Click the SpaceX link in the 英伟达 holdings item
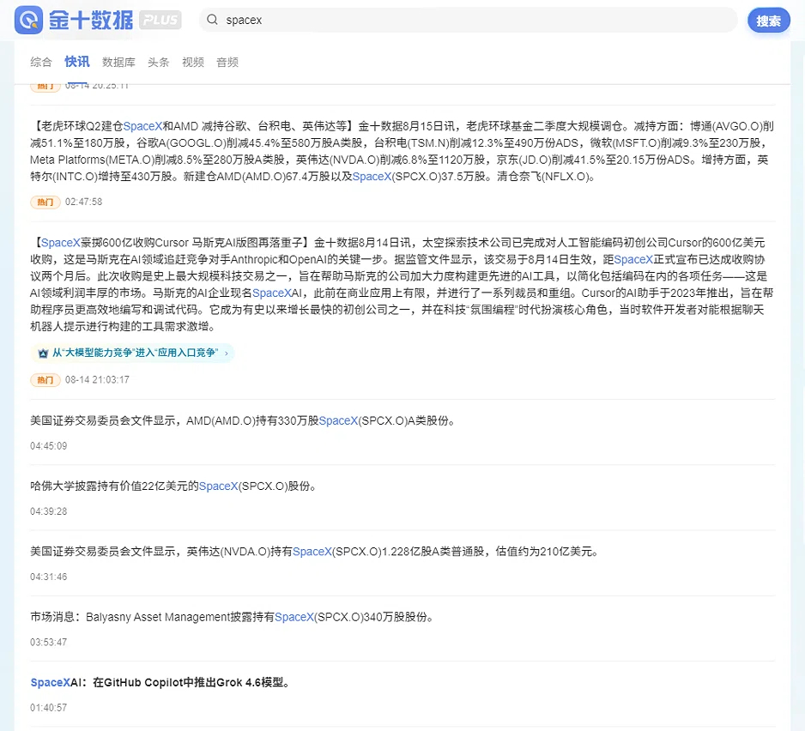The height and width of the screenshot is (731, 805). click(312, 552)
